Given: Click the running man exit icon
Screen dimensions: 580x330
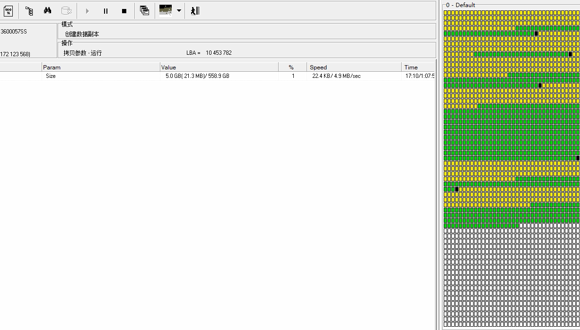Looking at the screenshot, I should pyautogui.click(x=195, y=10).
